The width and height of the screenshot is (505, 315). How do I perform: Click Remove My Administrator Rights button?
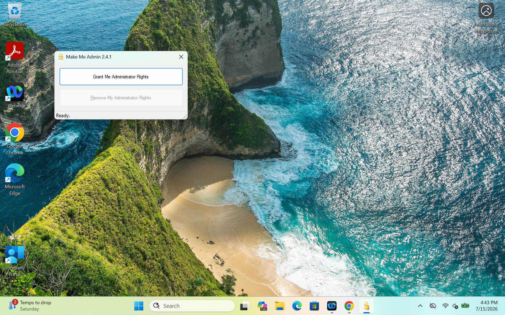click(121, 98)
